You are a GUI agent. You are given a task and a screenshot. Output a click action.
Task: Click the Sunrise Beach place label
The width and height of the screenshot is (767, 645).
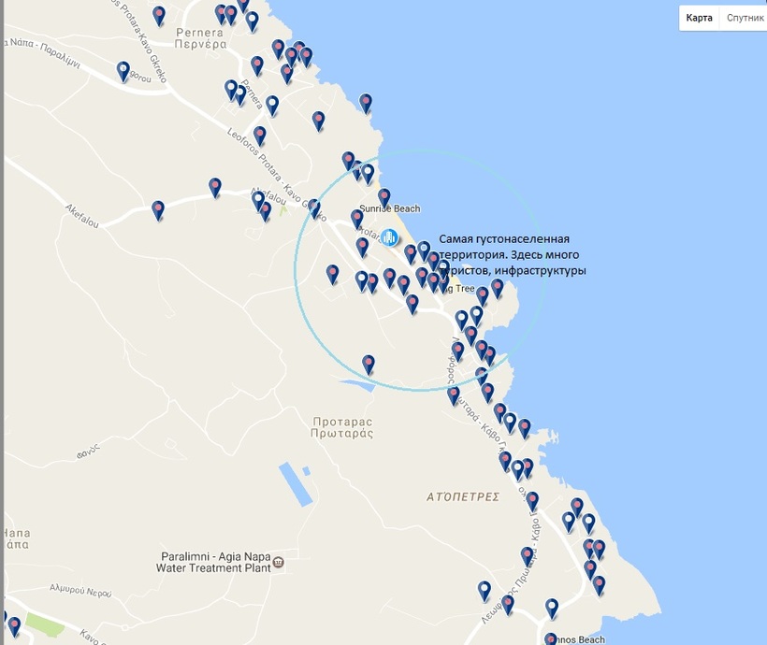(x=390, y=209)
